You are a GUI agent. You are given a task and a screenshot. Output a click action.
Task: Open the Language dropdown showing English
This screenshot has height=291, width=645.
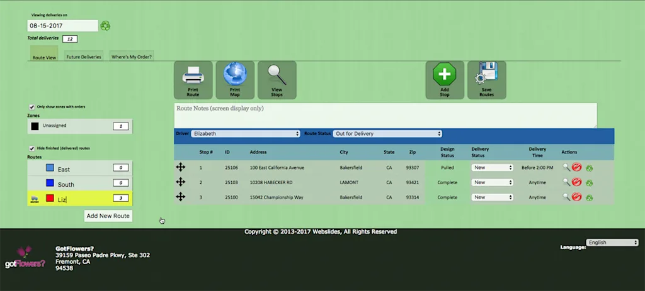click(x=612, y=243)
